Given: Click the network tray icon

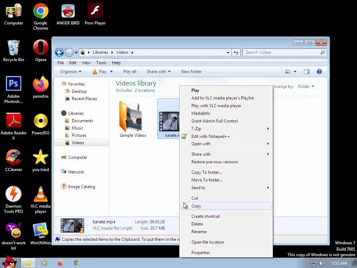Looking at the screenshot, I should [313, 263].
